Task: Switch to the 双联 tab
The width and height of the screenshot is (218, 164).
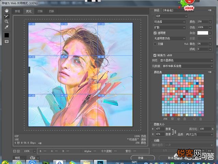Action: click(x=40, y=11)
